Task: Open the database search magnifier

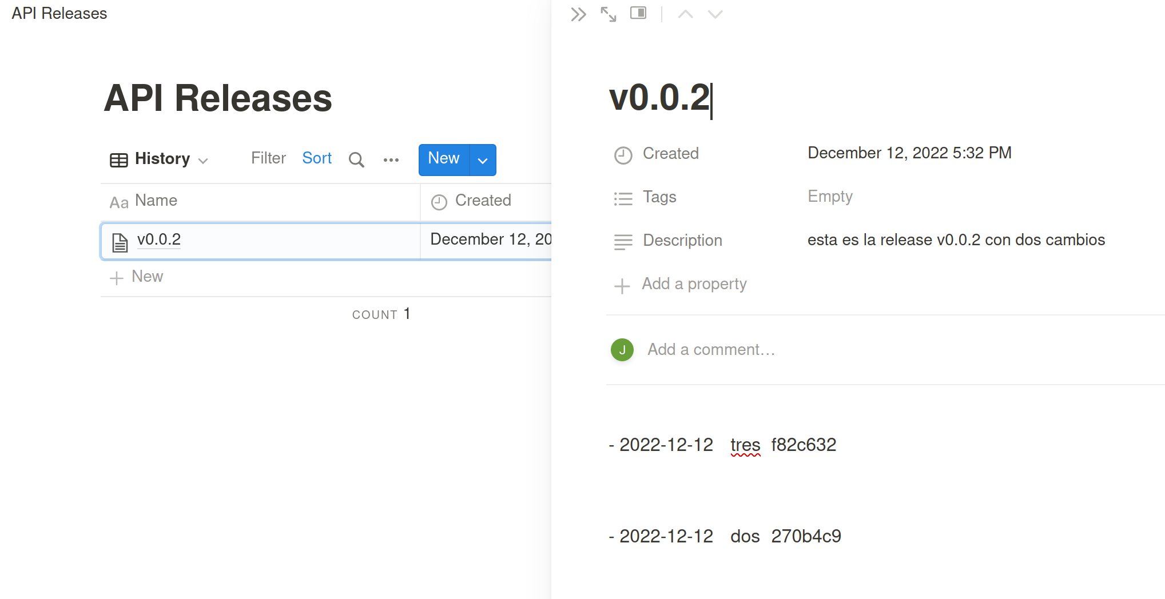Action: 356,159
